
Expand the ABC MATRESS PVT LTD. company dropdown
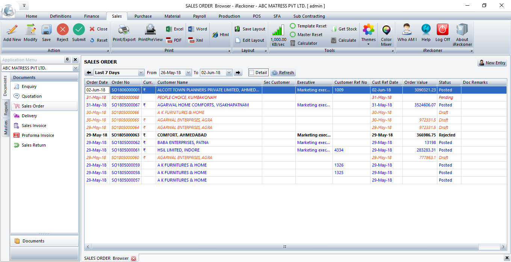click(76, 68)
